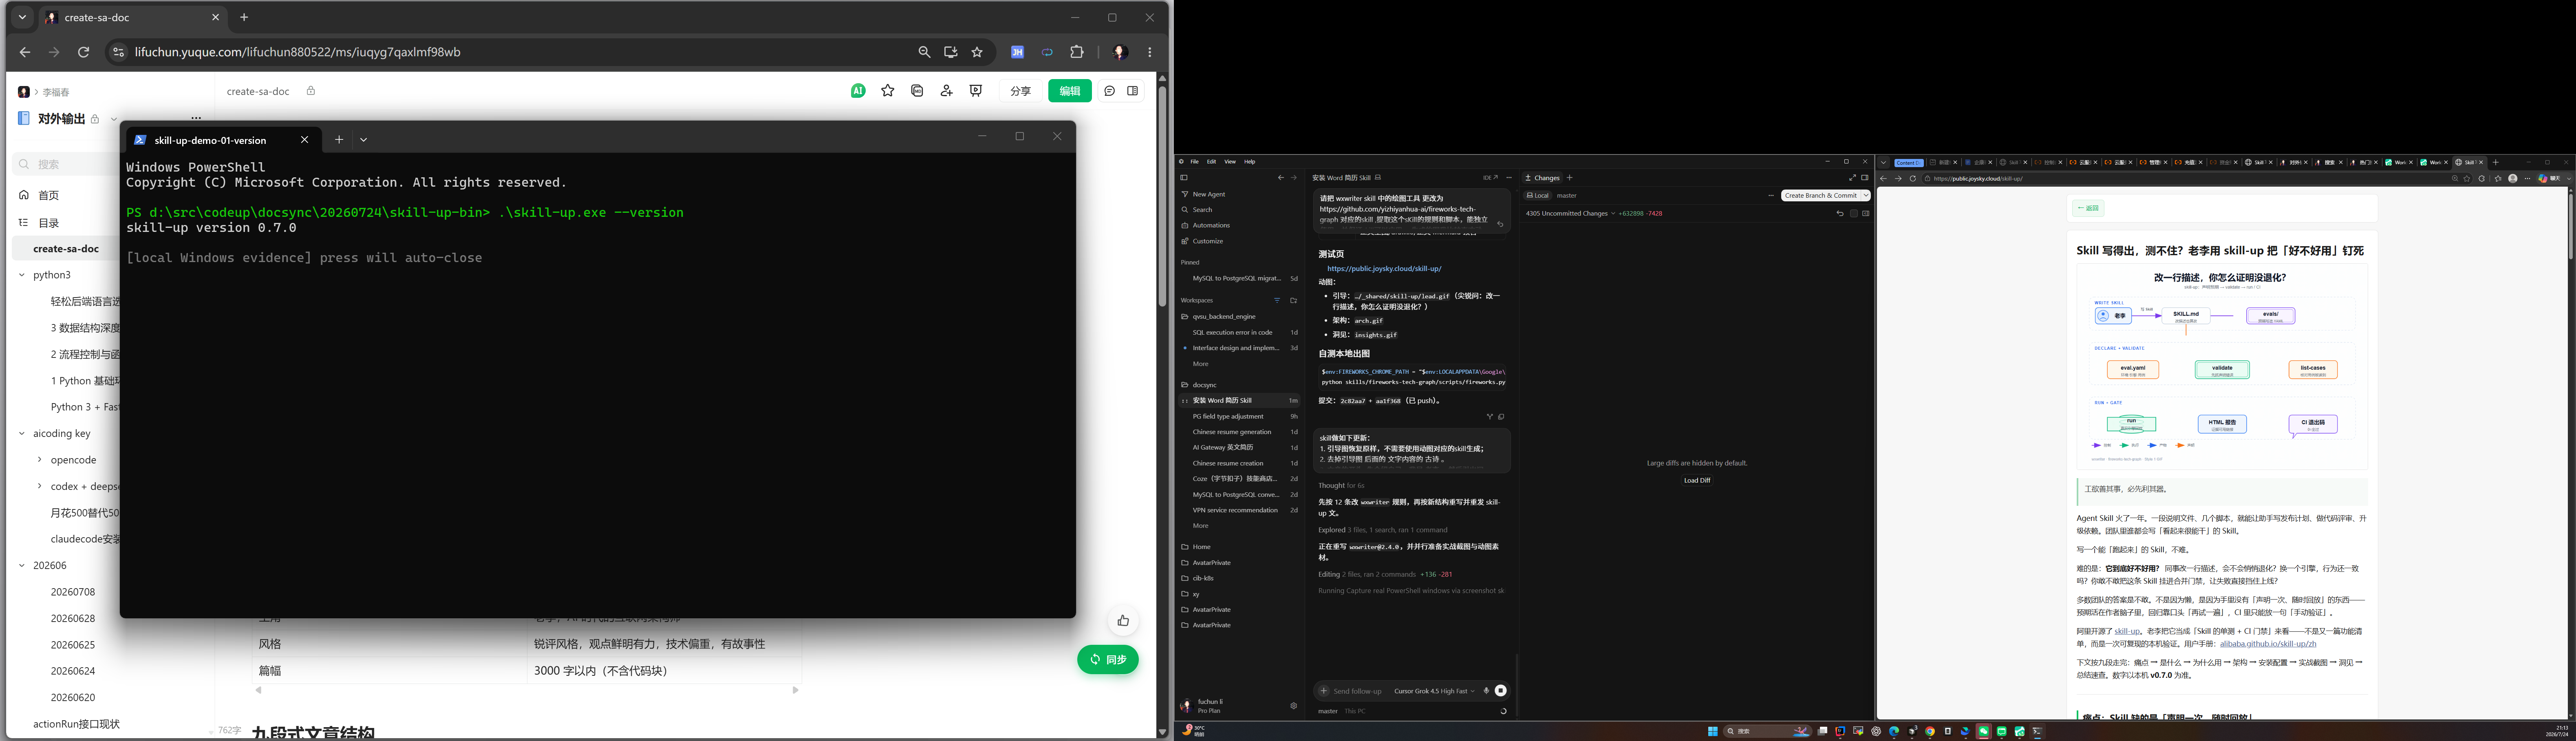The height and width of the screenshot is (741, 2576).
Task: Open the PowerShell new-tab profile dropdown
Action: (x=364, y=140)
